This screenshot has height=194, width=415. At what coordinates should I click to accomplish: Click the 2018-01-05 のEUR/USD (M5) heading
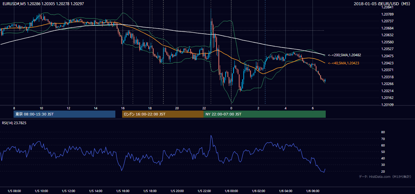tap(382, 4)
